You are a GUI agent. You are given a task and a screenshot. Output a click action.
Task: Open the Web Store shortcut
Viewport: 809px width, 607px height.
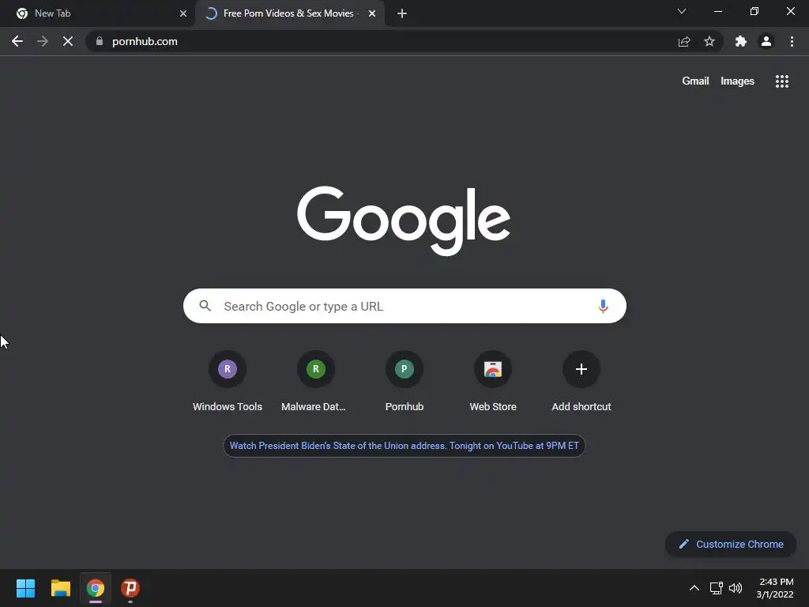click(x=493, y=382)
